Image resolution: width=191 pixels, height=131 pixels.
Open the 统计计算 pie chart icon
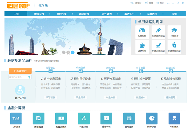pos(152,118)
